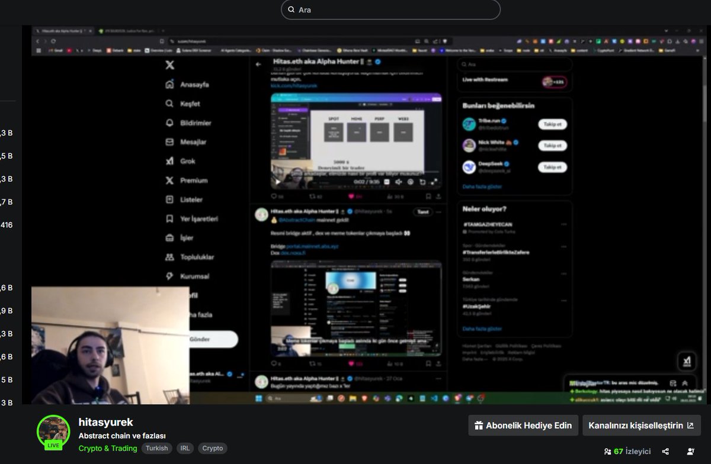711x464 pixels.
Task: Click the retweet icon under first tweet
Action: (312, 196)
